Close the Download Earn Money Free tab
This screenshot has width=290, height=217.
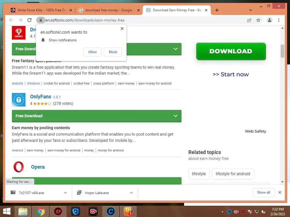206,10
